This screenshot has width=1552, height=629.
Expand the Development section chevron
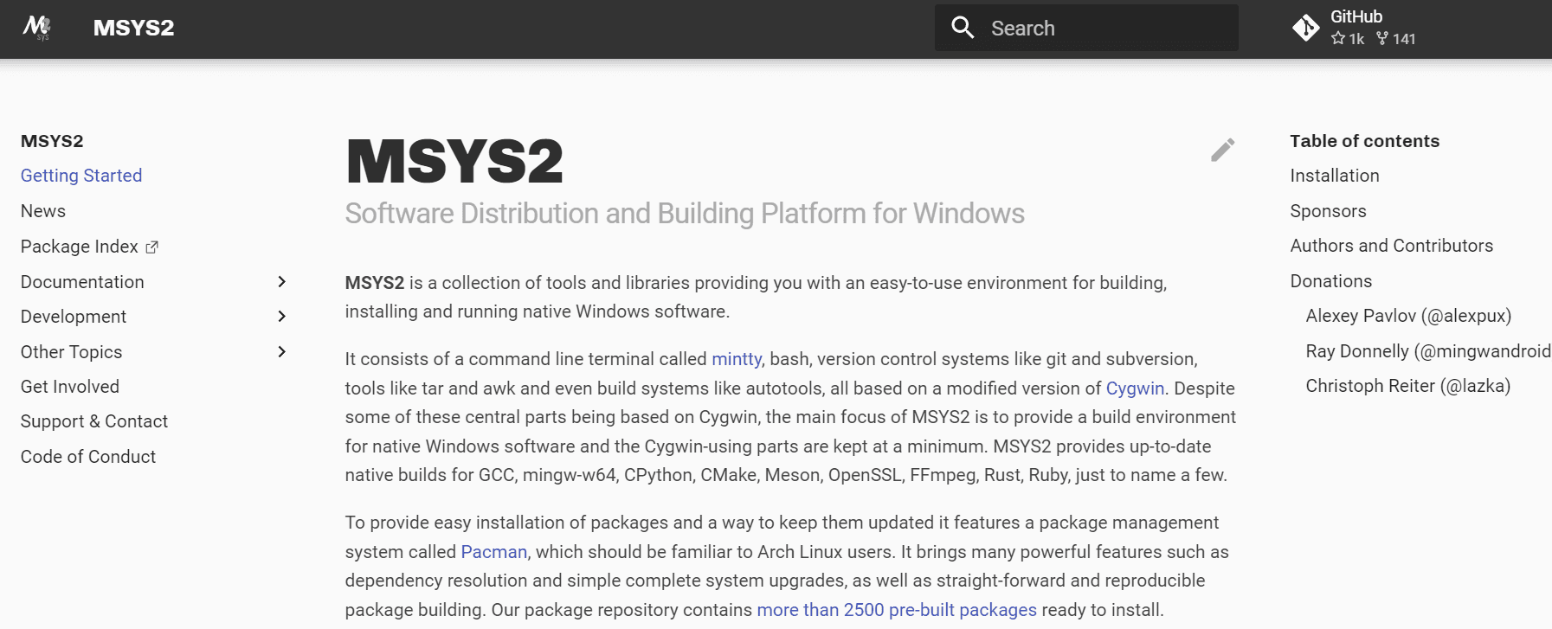tap(281, 317)
